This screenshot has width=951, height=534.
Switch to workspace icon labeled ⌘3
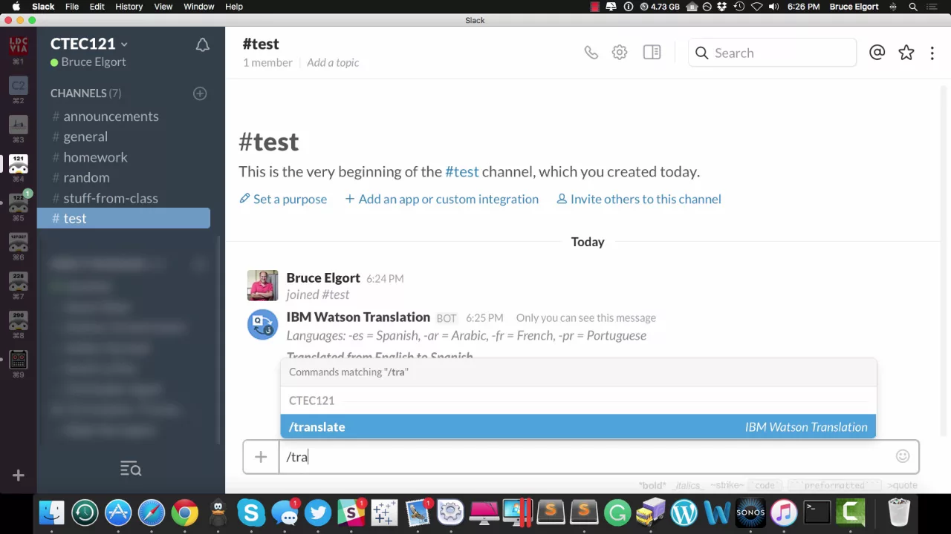coord(19,125)
